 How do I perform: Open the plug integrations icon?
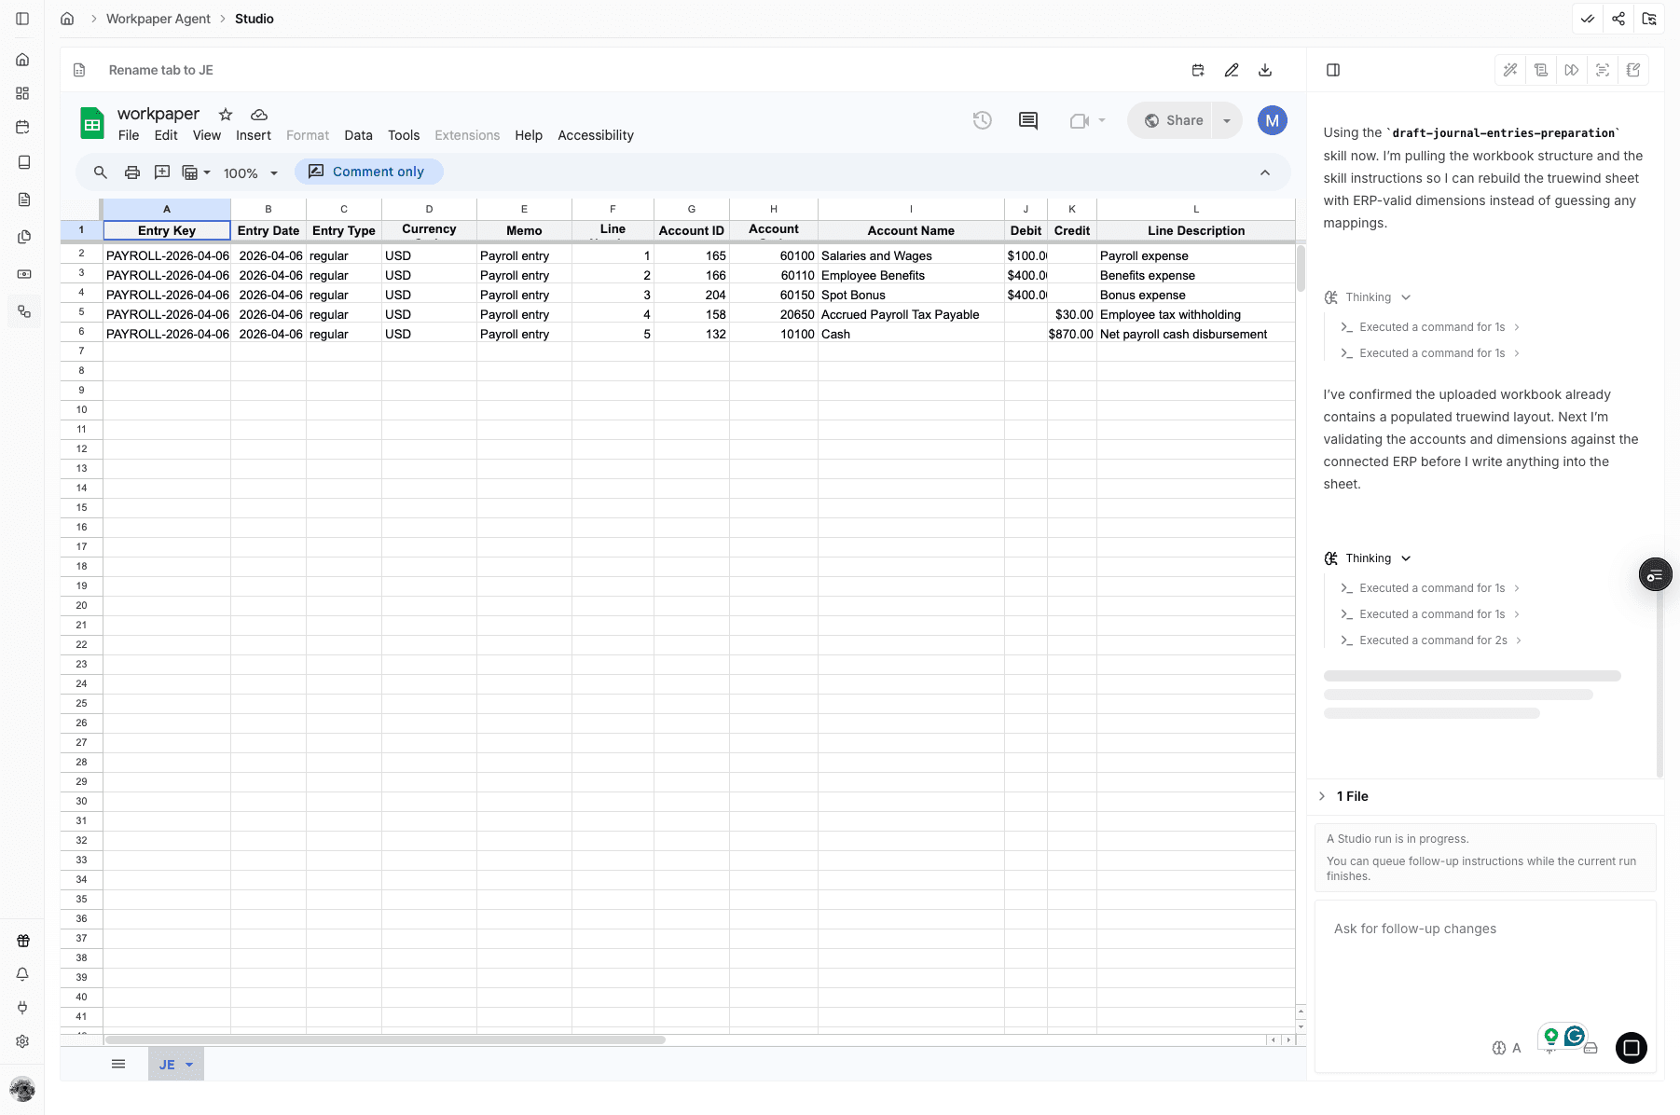pos(23,1008)
